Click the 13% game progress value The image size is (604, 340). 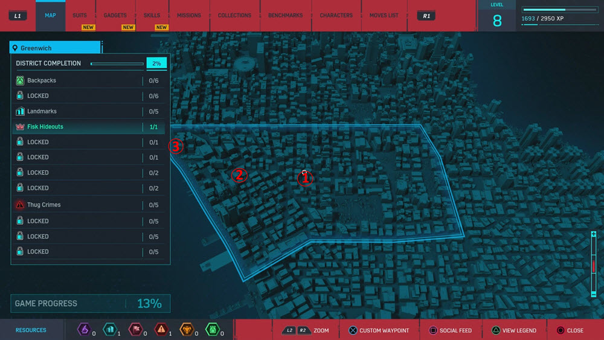149,303
